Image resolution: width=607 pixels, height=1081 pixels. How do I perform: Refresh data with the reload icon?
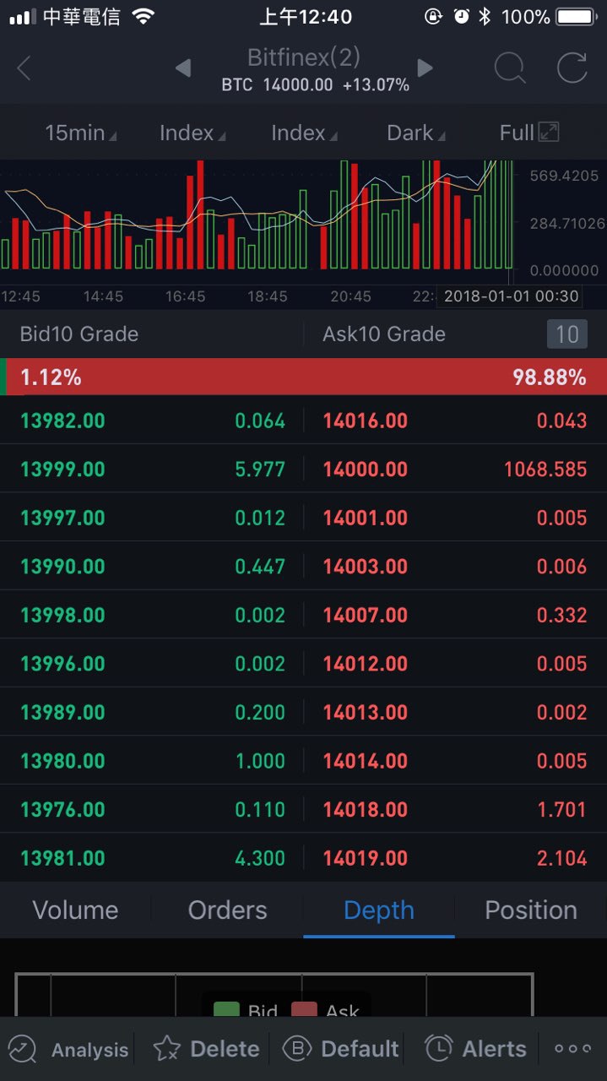coord(572,68)
